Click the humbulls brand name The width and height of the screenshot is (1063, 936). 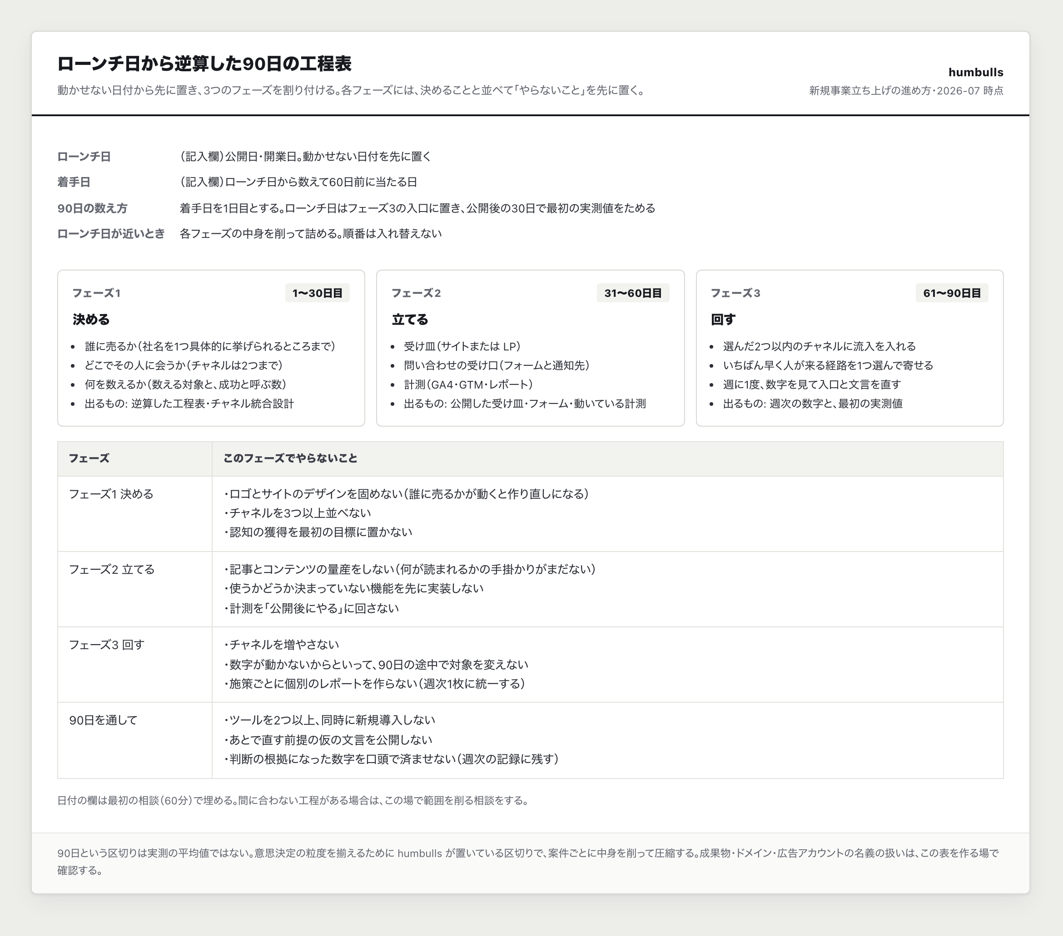pos(976,72)
